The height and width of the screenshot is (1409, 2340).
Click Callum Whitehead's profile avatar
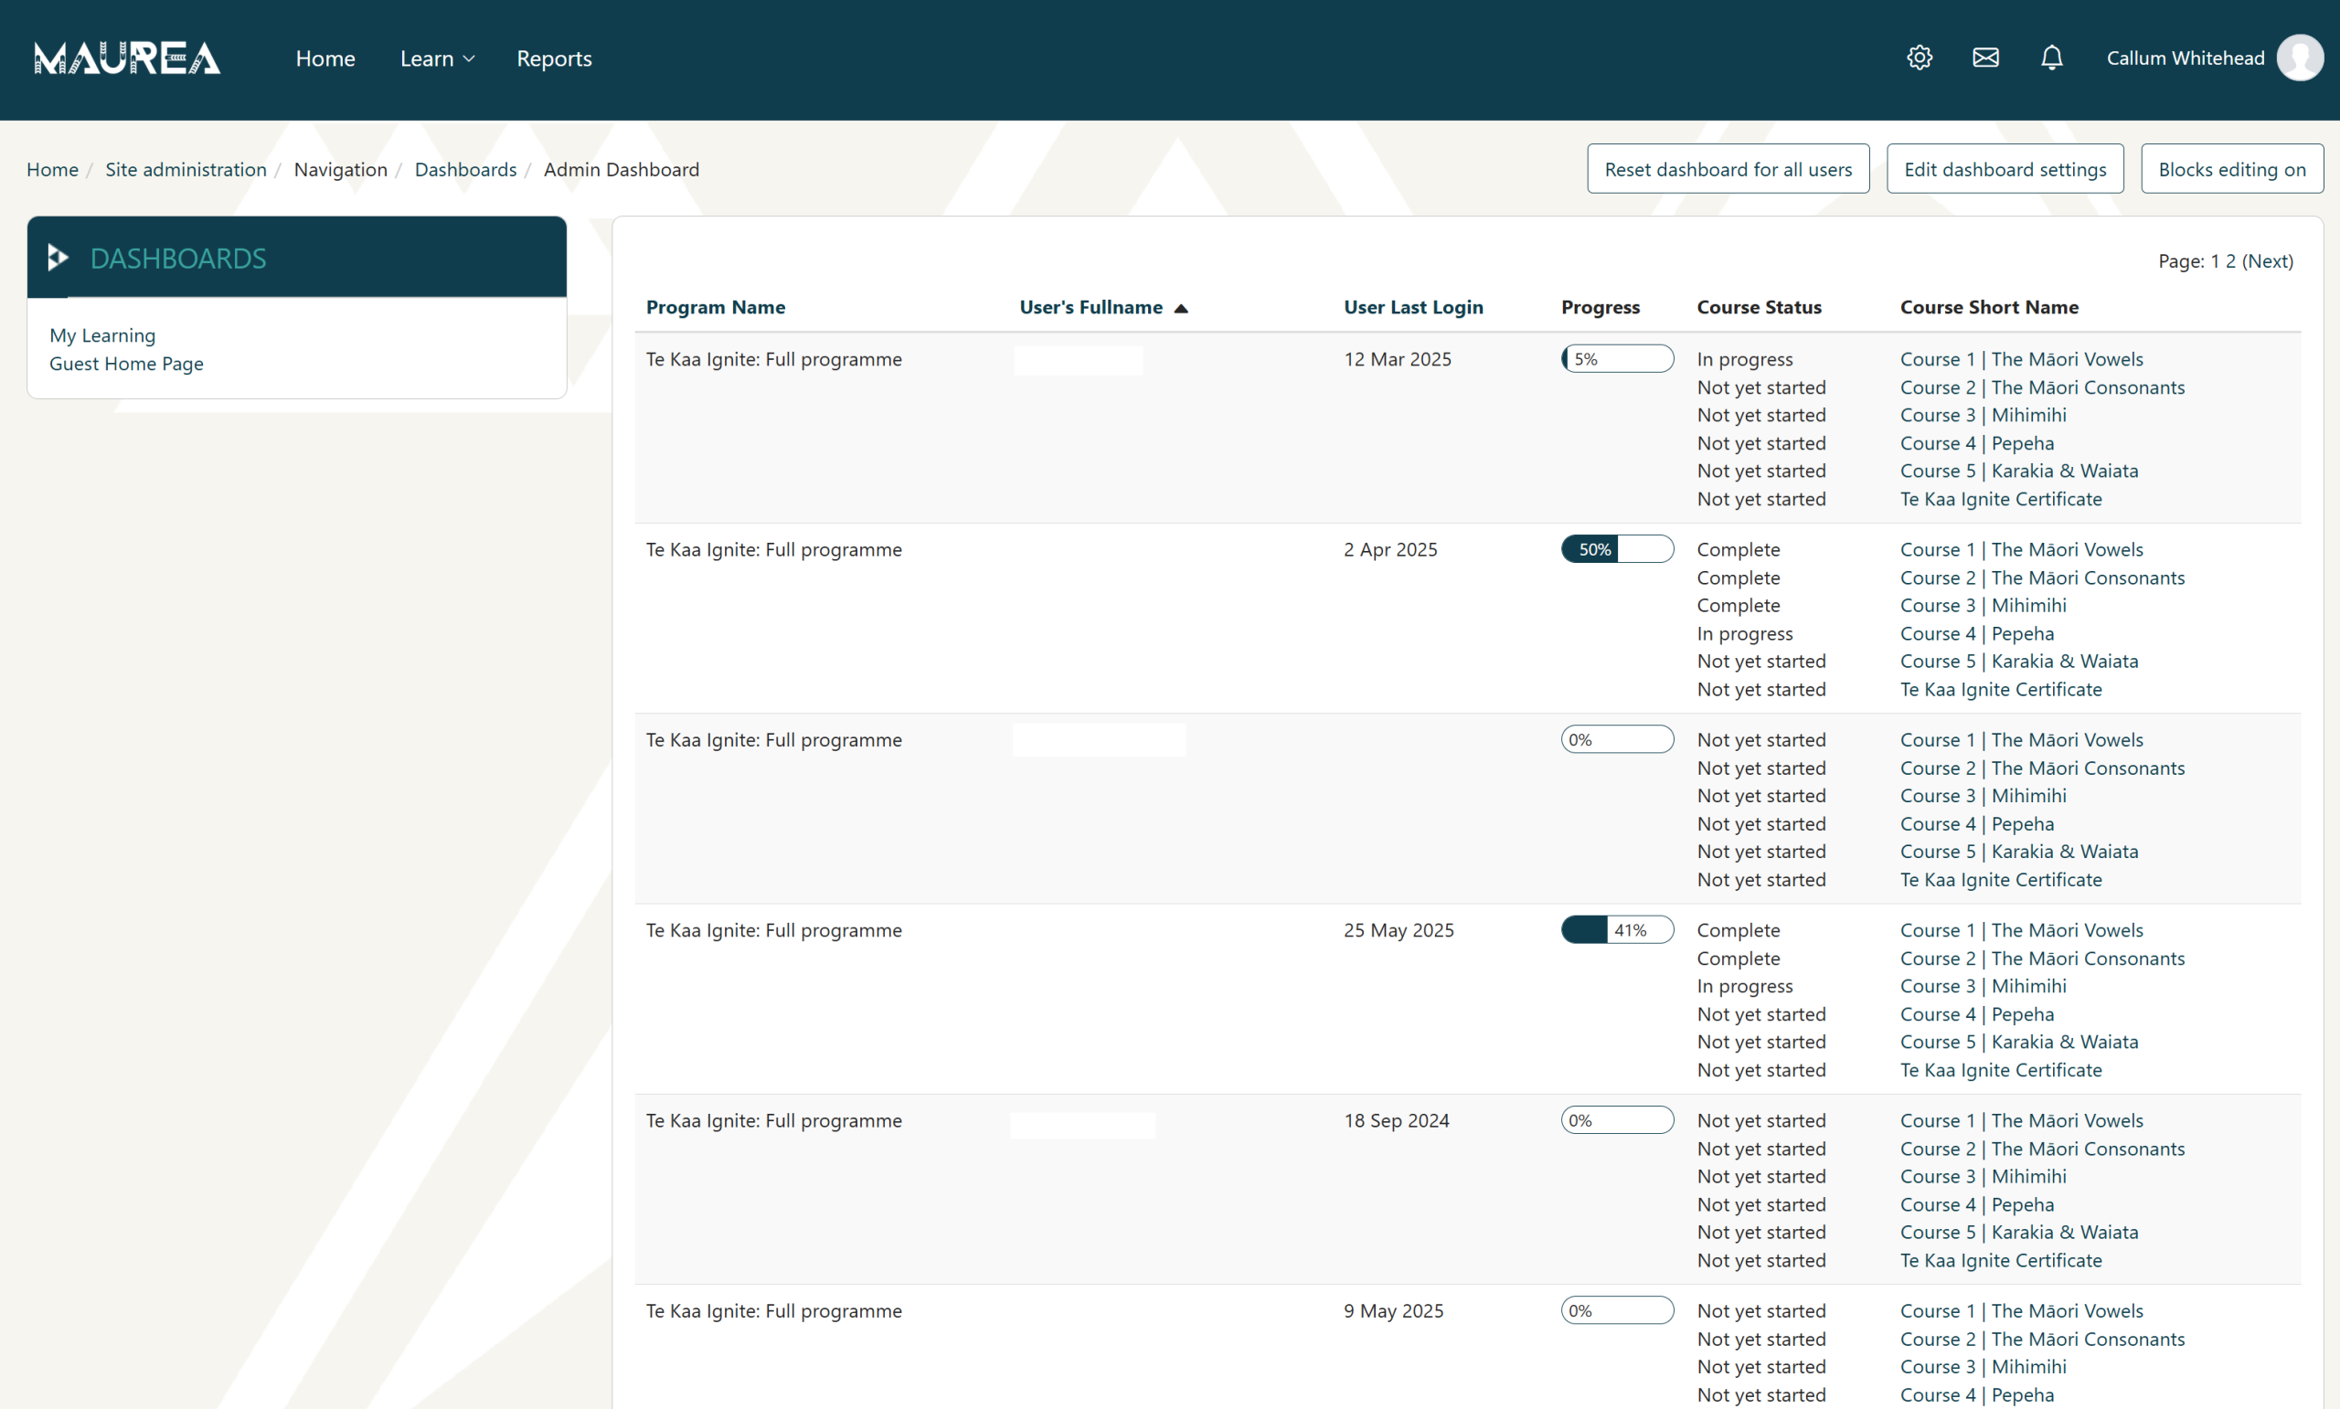point(2300,58)
